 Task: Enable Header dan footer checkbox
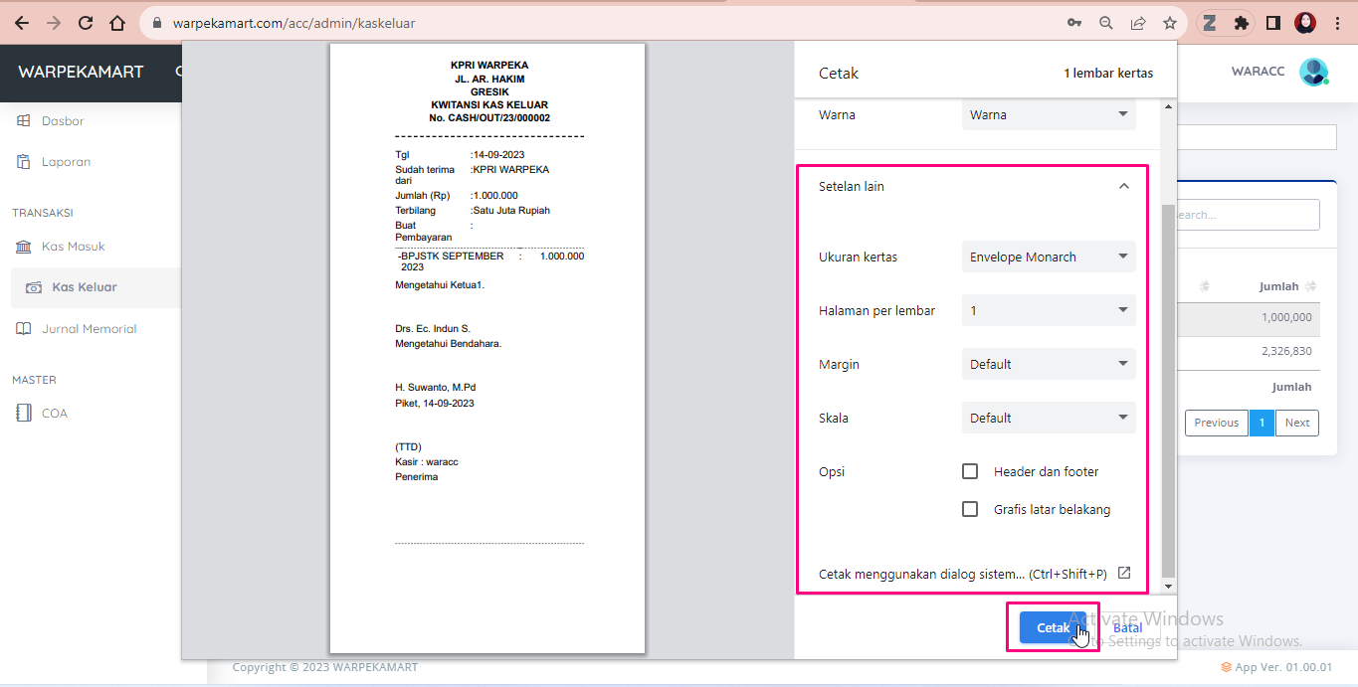coord(970,471)
